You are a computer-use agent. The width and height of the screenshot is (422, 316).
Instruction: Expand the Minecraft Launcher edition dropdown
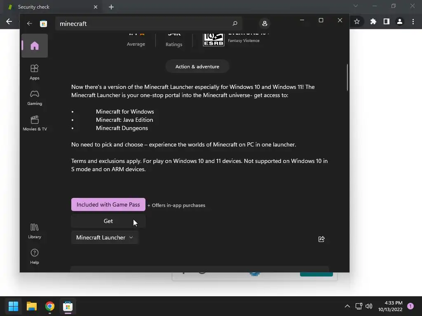[105, 237]
